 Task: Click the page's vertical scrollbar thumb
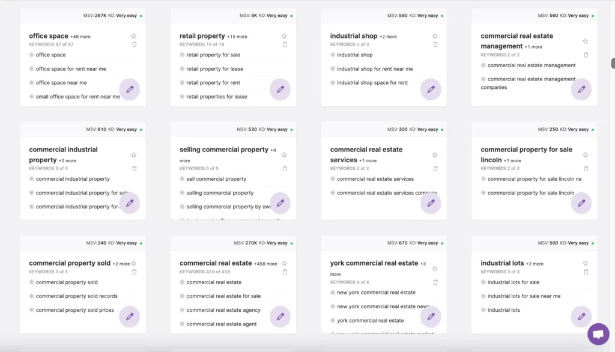click(613, 63)
